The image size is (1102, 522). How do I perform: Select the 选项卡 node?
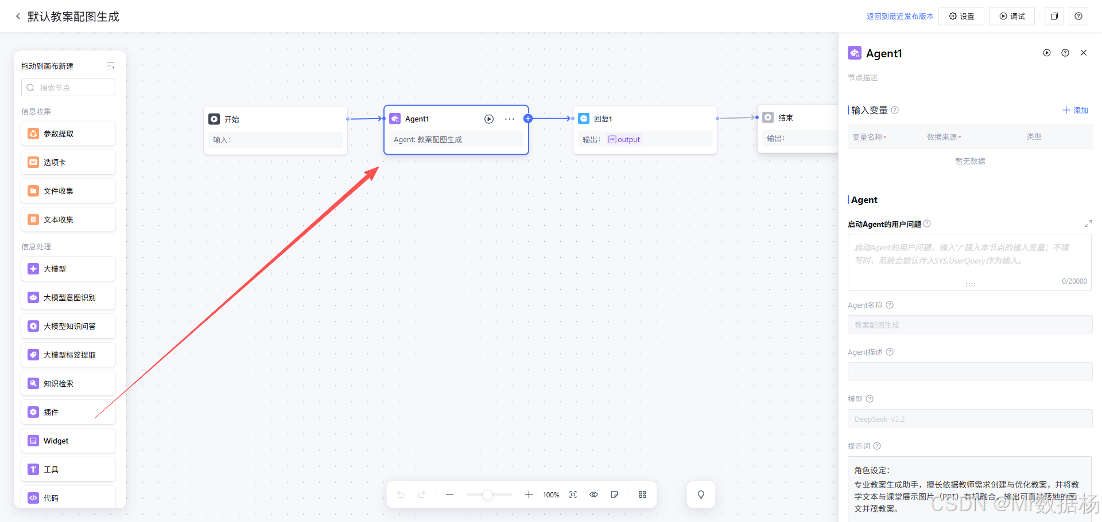point(68,162)
